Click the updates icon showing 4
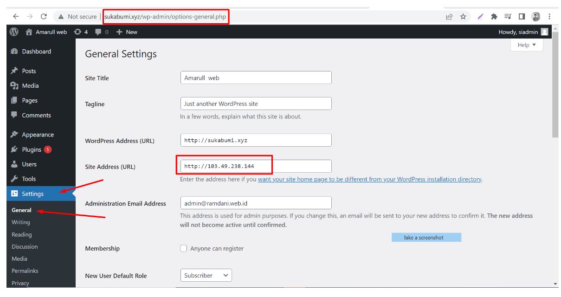Viewport: 561px width, 297px height. (76, 32)
